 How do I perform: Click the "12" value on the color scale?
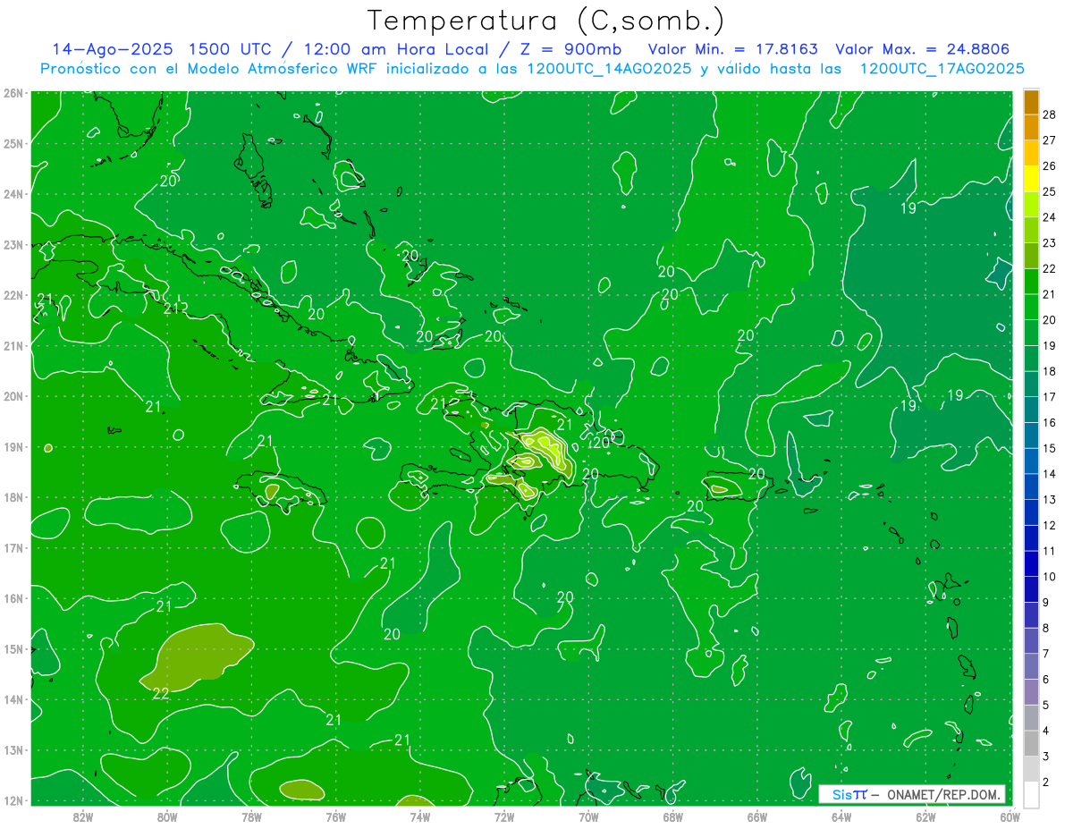1051,525
